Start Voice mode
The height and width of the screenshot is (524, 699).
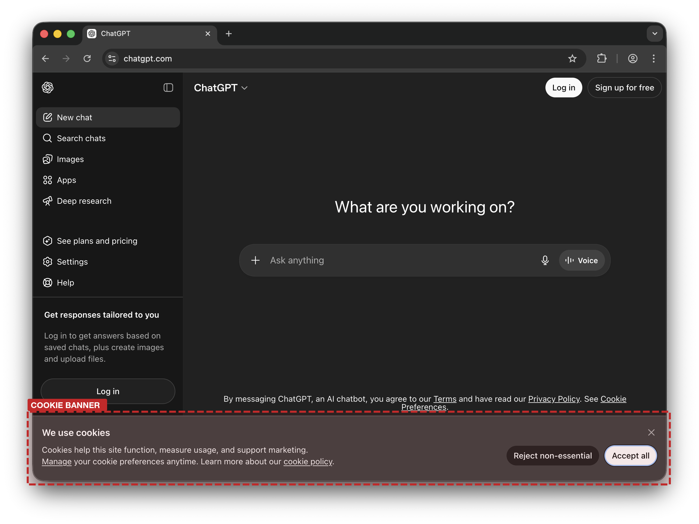[582, 260]
